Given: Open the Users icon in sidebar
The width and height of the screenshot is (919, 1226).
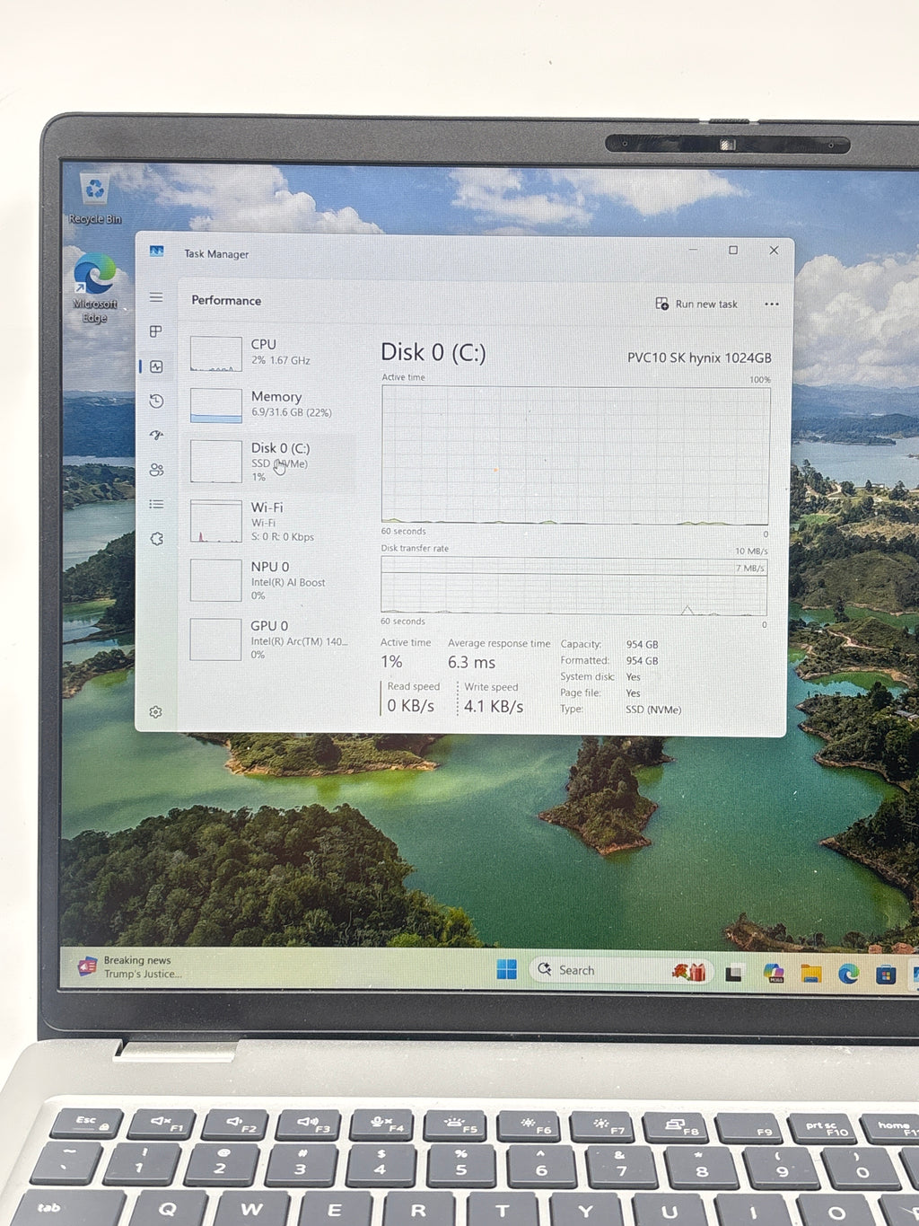Looking at the screenshot, I should tap(156, 470).
